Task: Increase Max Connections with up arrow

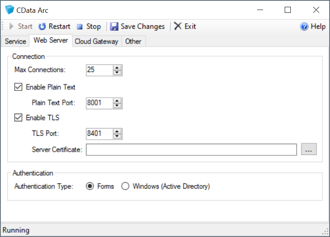Action: point(117,67)
